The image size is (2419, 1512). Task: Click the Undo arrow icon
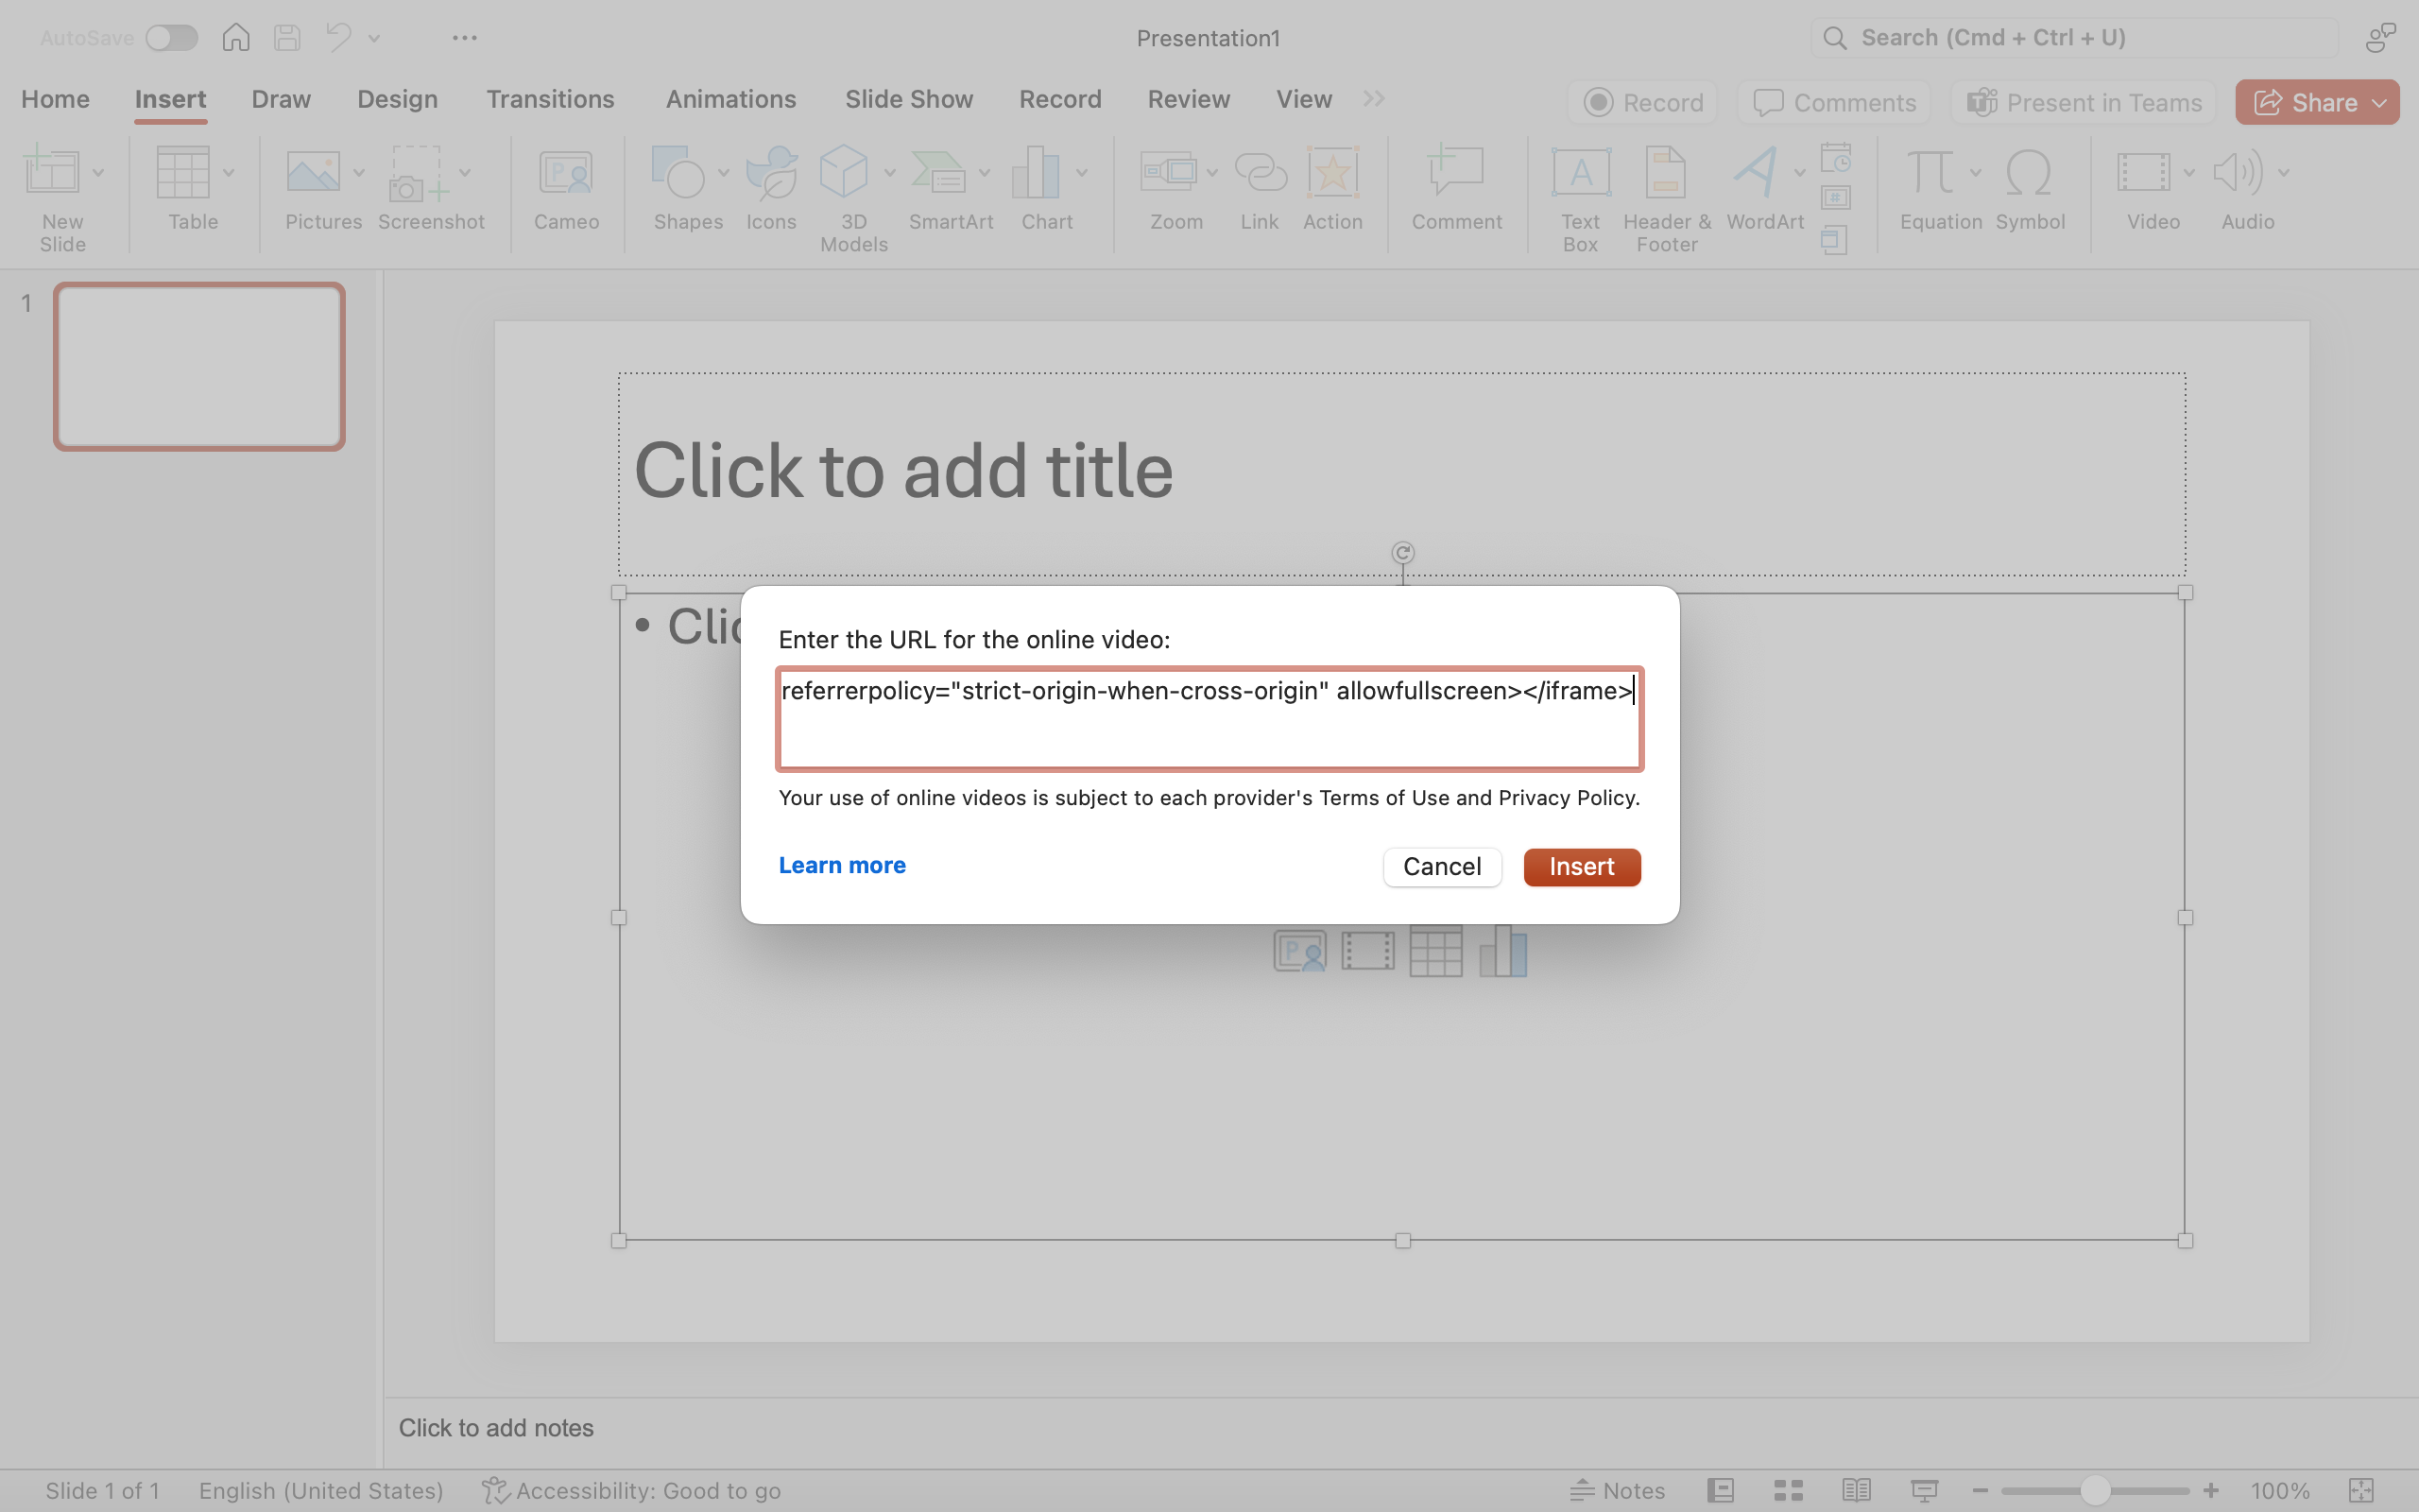339,37
